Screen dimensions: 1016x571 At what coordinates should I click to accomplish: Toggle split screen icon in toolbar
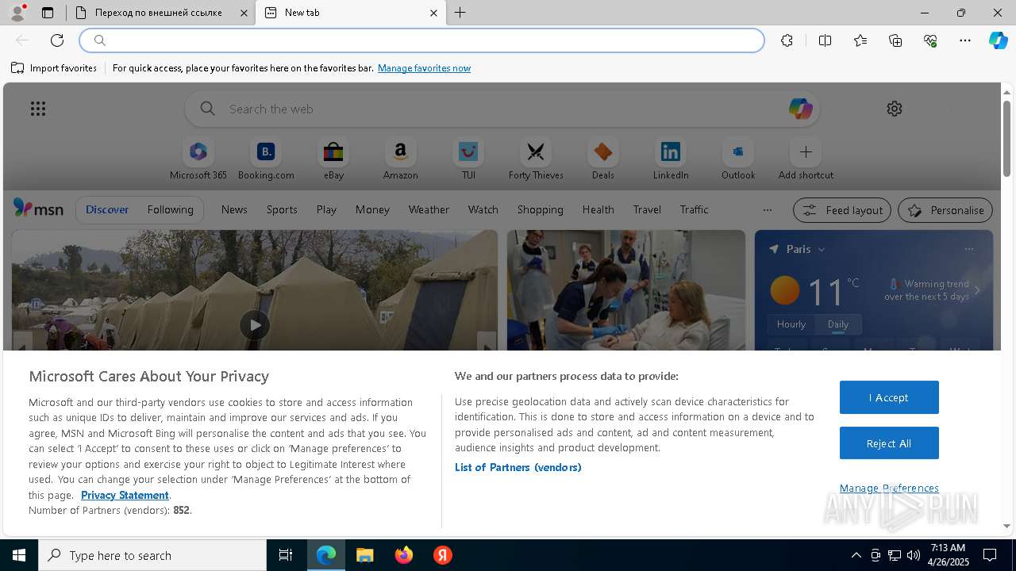tap(825, 40)
